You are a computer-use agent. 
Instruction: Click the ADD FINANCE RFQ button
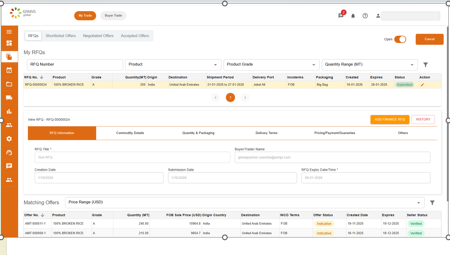[390, 119]
